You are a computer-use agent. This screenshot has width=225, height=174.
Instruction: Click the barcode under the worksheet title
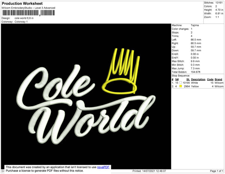coord(28,13)
